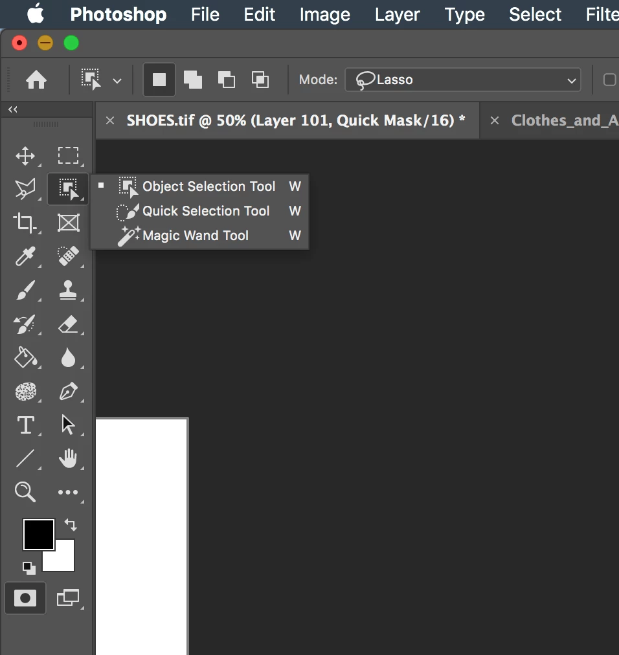Choose Add to Selection mode
619x655 pixels.
click(x=193, y=80)
